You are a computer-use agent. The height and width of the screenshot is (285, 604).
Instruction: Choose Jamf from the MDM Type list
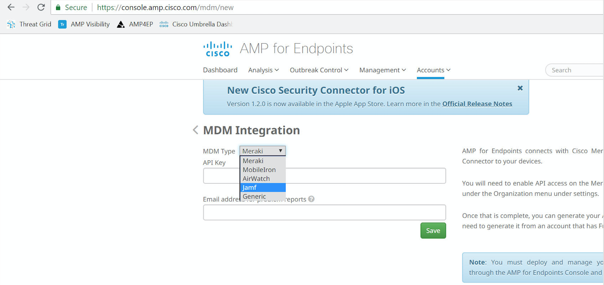click(262, 187)
